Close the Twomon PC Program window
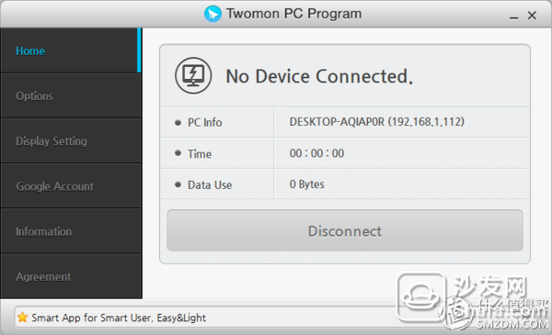The image size is (552, 335). (x=532, y=15)
